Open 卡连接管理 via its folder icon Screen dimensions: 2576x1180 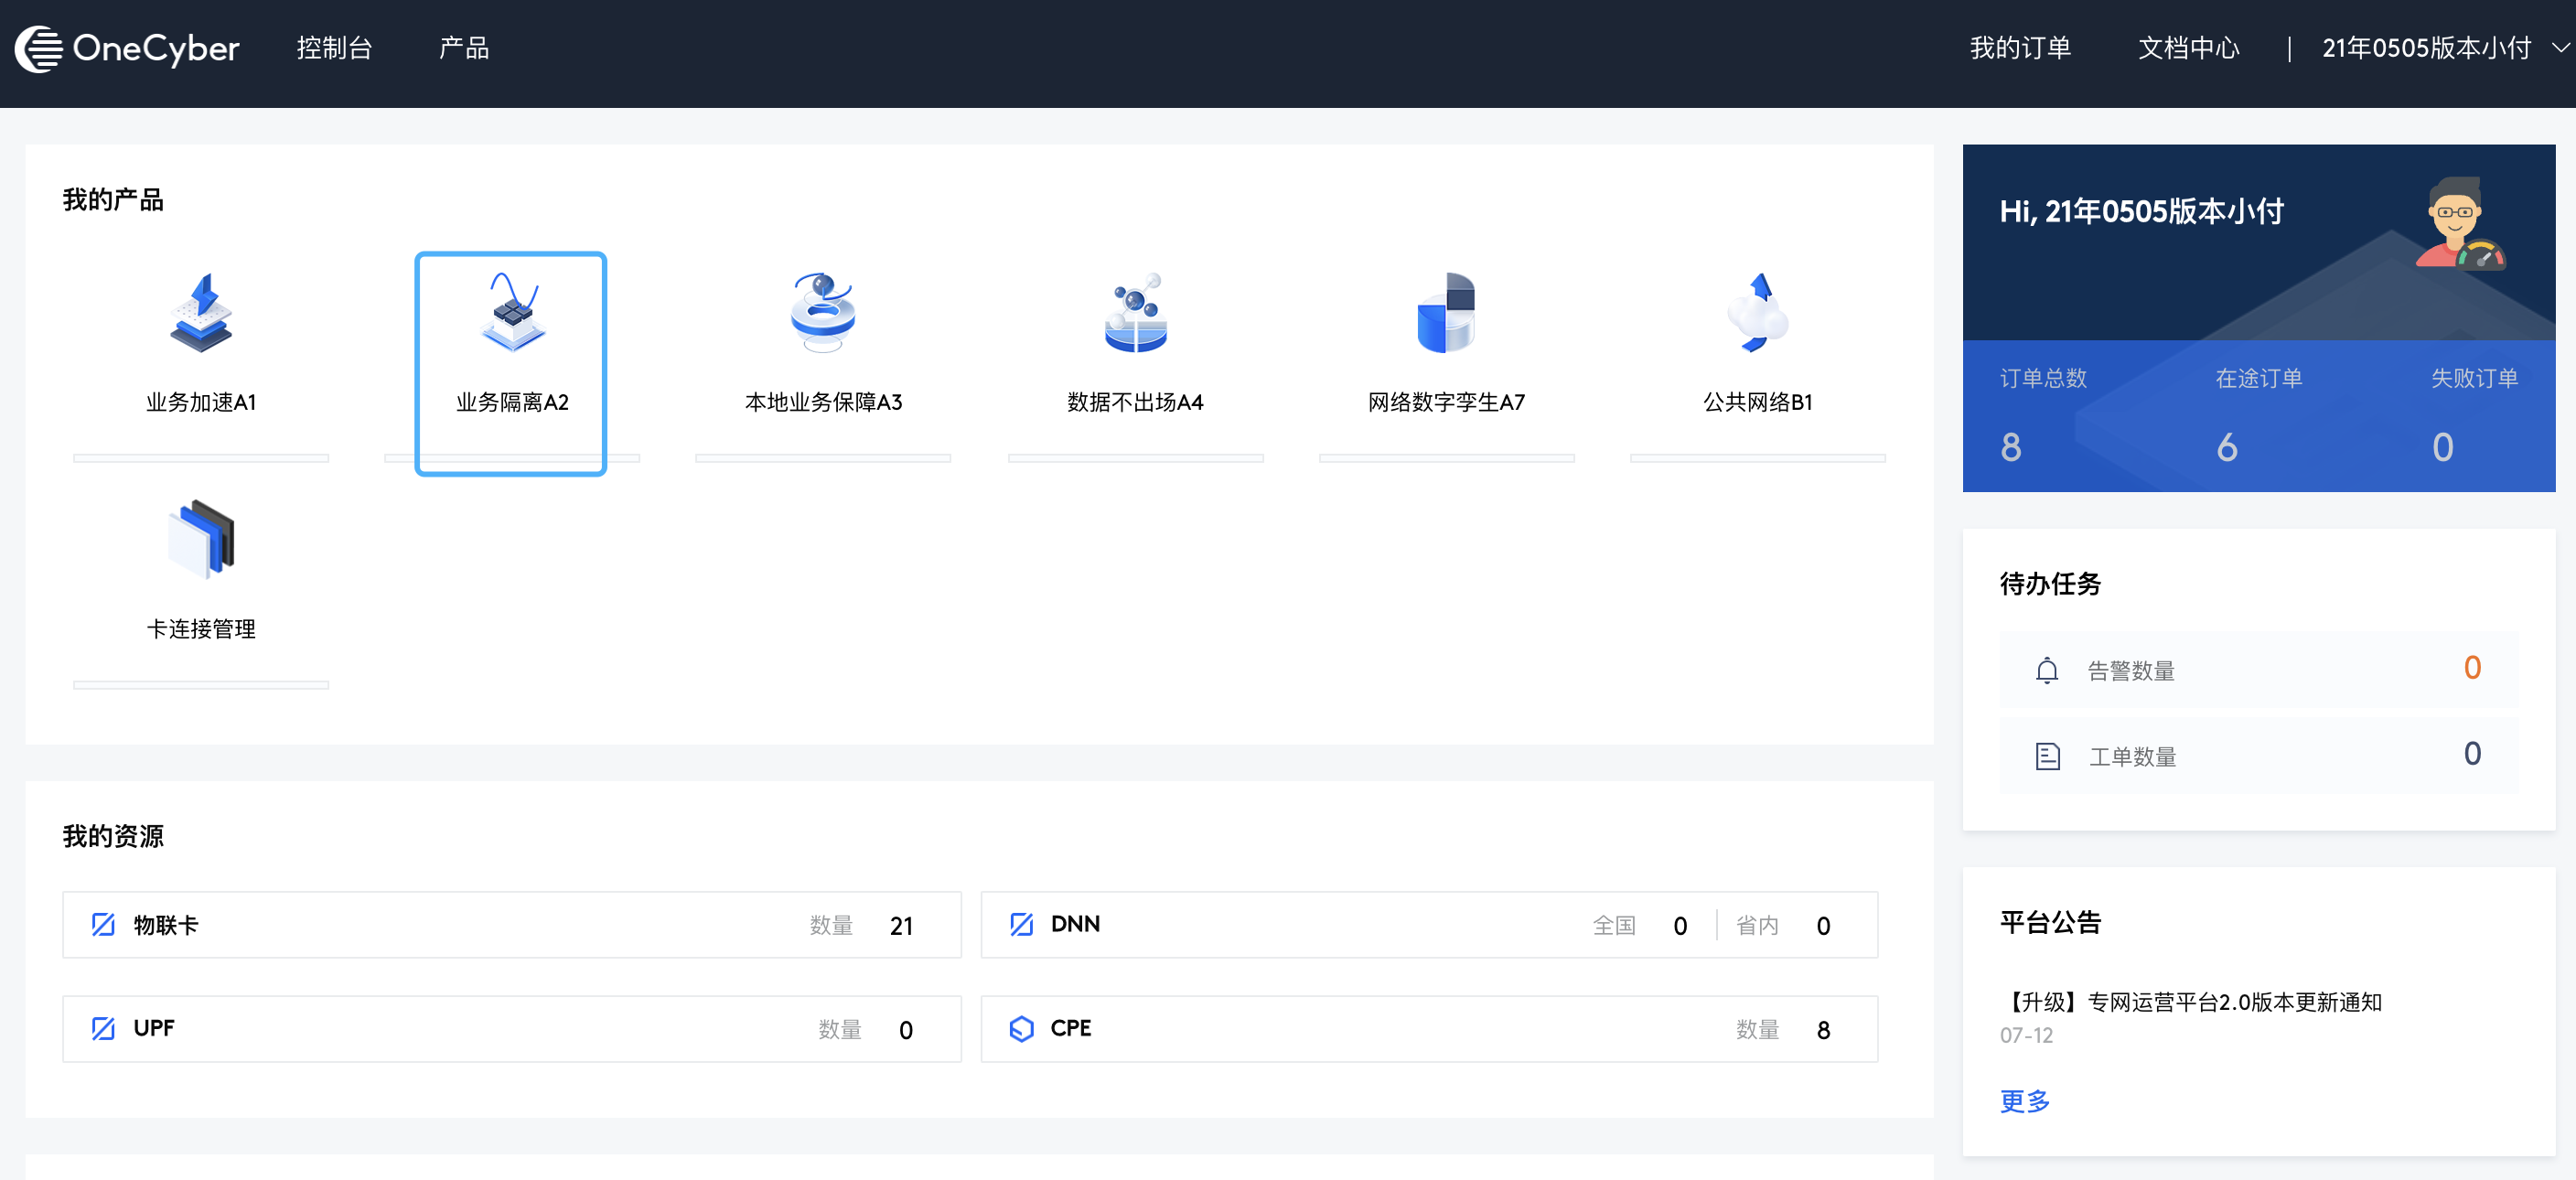[x=200, y=540]
